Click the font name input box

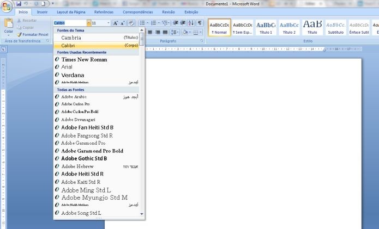[70, 23]
